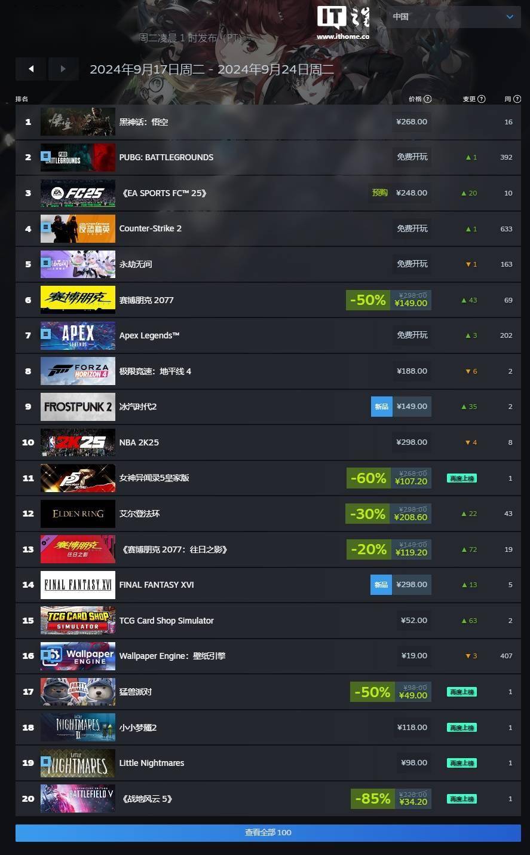Click the 赛博朋克 2077 -50% discount badge
The height and width of the screenshot is (855, 530).
pos(368,300)
